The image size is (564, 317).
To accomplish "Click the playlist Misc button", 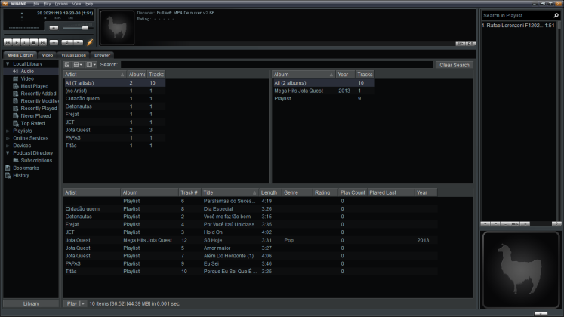I will point(515,223).
